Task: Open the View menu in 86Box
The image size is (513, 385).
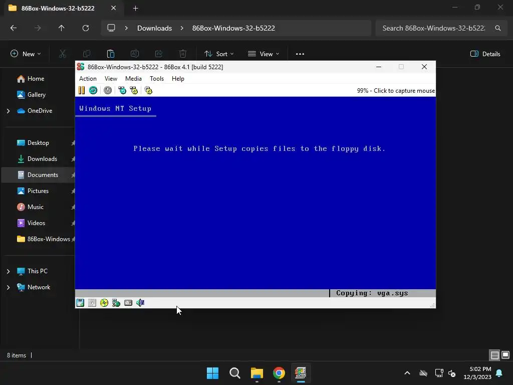Action: (x=111, y=79)
